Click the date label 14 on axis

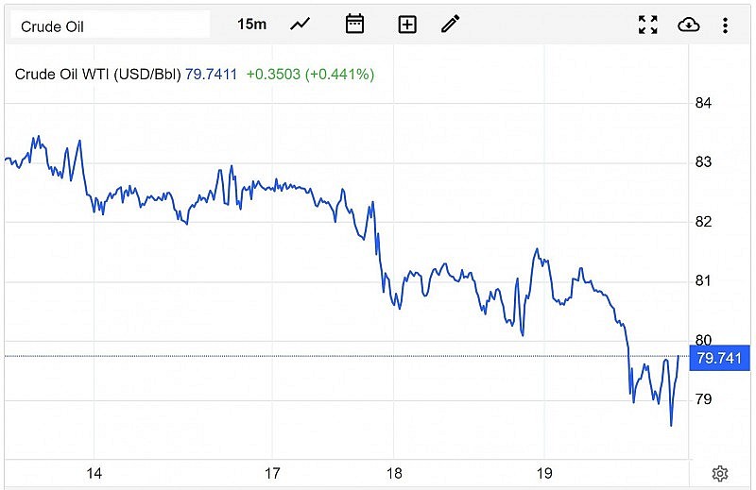pyautogui.click(x=94, y=473)
